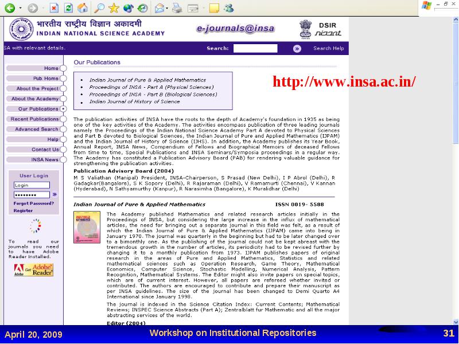Open Contact Us in the sidebar
This screenshot has width=459, height=344.
coord(45,150)
